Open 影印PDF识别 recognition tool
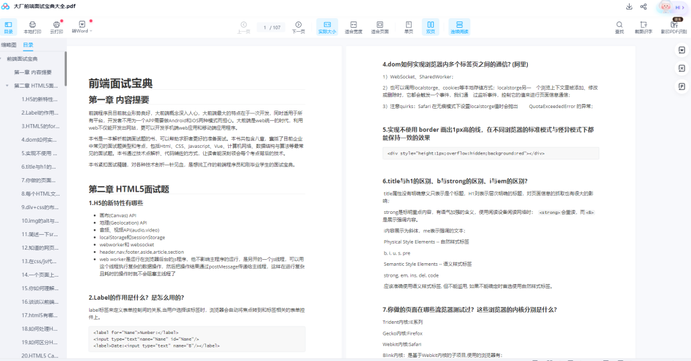This screenshot has height=361, width=691. click(x=674, y=28)
